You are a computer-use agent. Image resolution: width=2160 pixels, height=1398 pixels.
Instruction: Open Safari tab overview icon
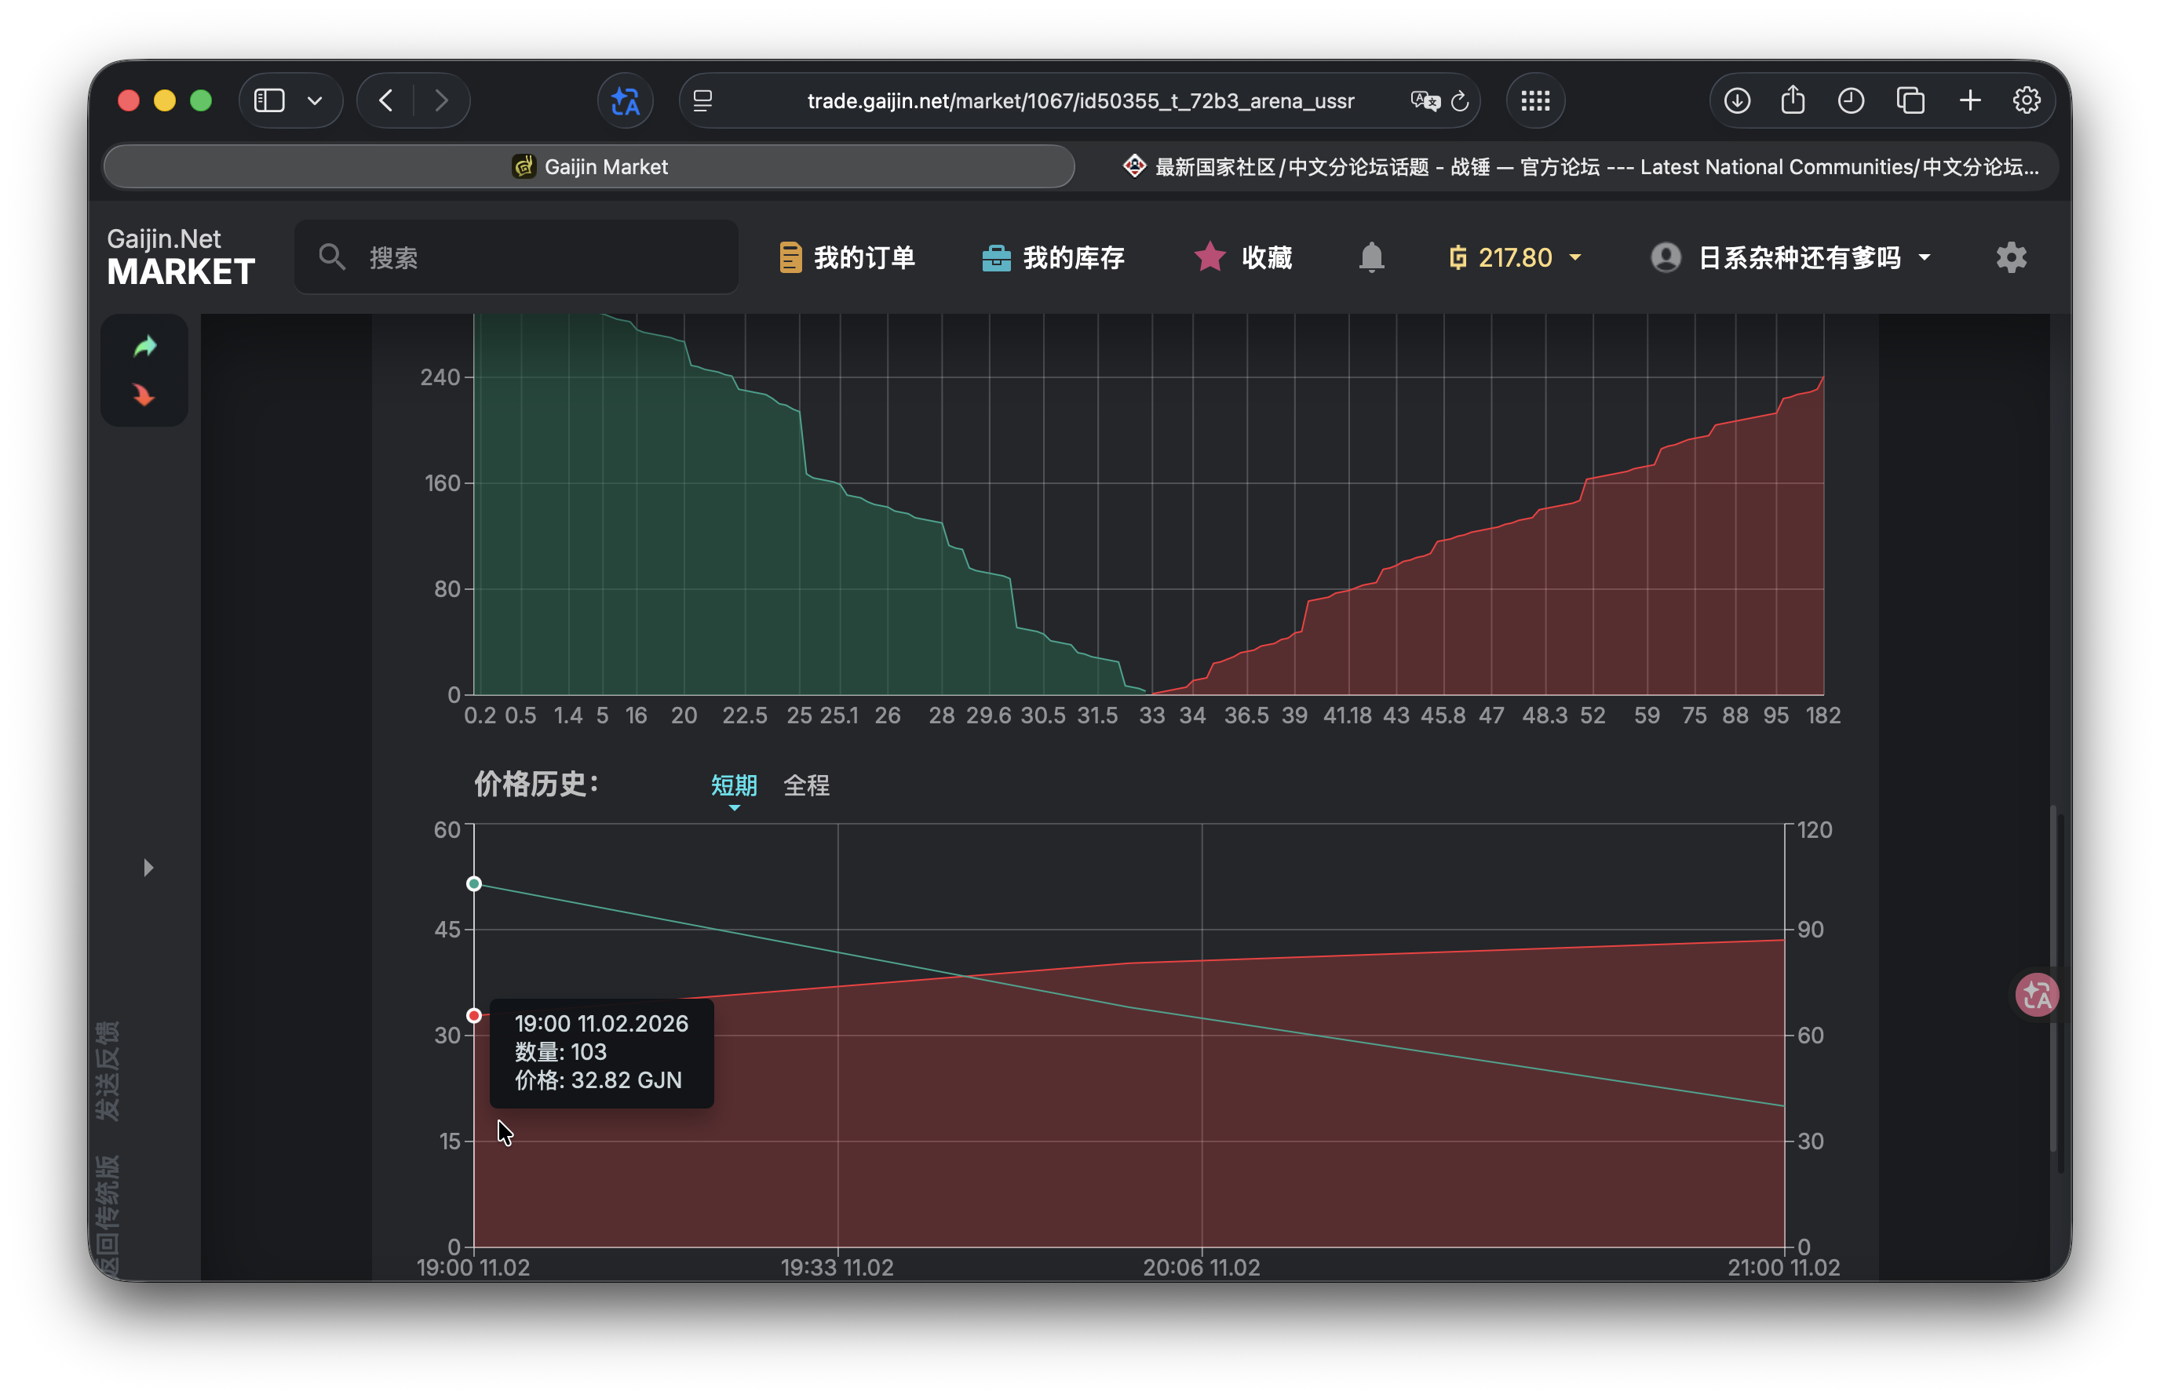1910,100
